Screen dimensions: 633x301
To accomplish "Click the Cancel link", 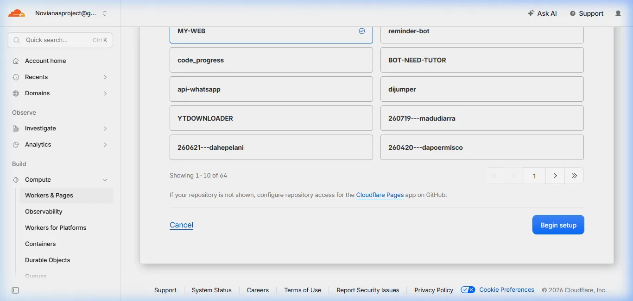I will click(181, 225).
